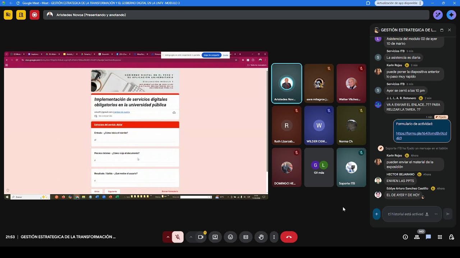This screenshot has height=258, width=460.
Task: Click Windows Start button in shared screen
Action: tap(7, 197)
